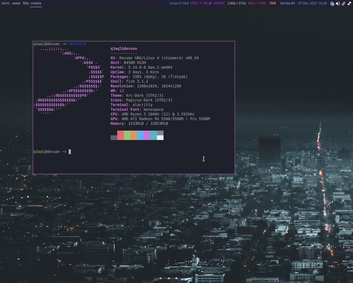Click the Uptime: 3 days, 3 mins line

pyautogui.click(x=135, y=72)
